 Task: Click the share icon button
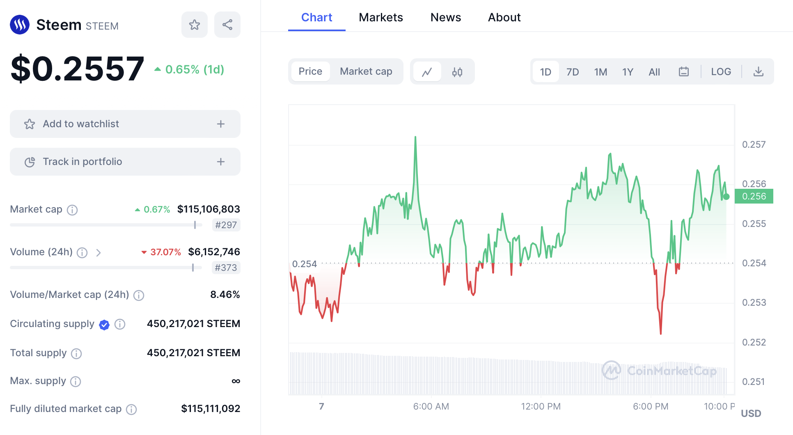click(227, 25)
